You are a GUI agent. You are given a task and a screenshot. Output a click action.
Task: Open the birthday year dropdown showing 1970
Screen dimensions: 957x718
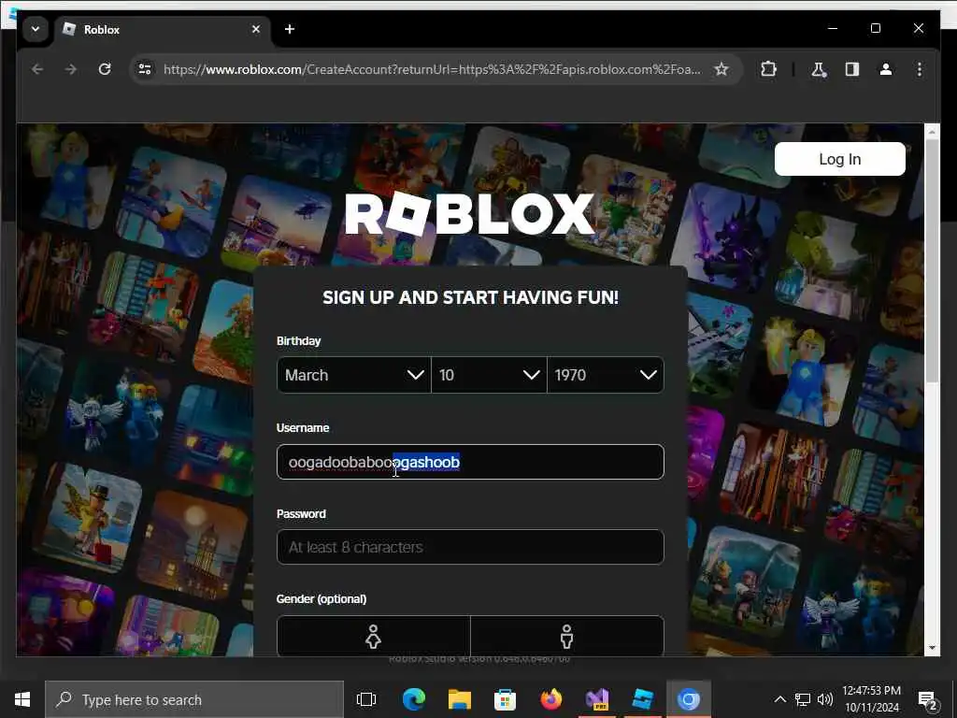tap(606, 375)
